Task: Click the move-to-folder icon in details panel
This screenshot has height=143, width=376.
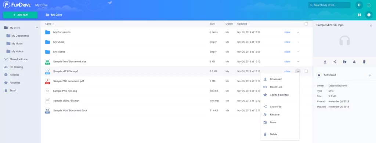Action: (x=344, y=62)
